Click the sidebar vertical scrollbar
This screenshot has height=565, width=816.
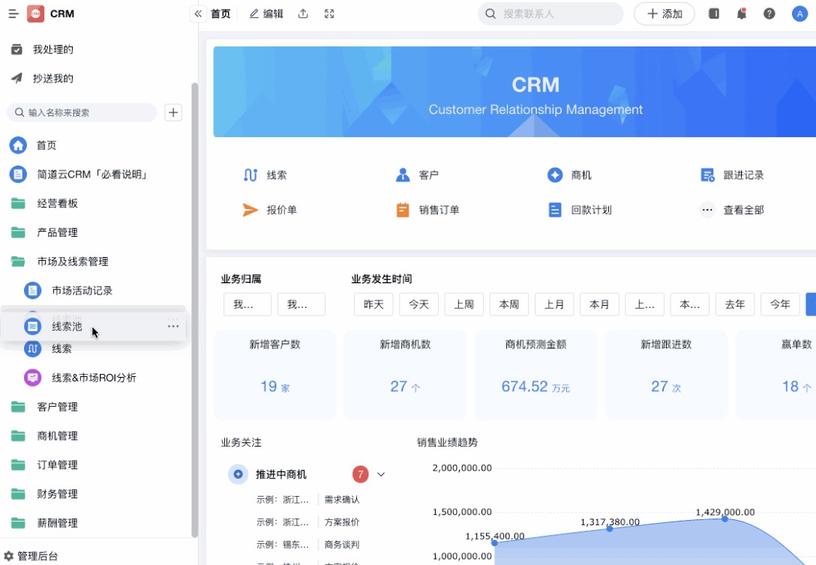pyautogui.click(x=195, y=309)
